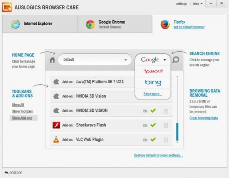The width and height of the screenshot is (229, 178).
Task: Expand the Google search engine dropdown arrow
Action: click(165, 60)
